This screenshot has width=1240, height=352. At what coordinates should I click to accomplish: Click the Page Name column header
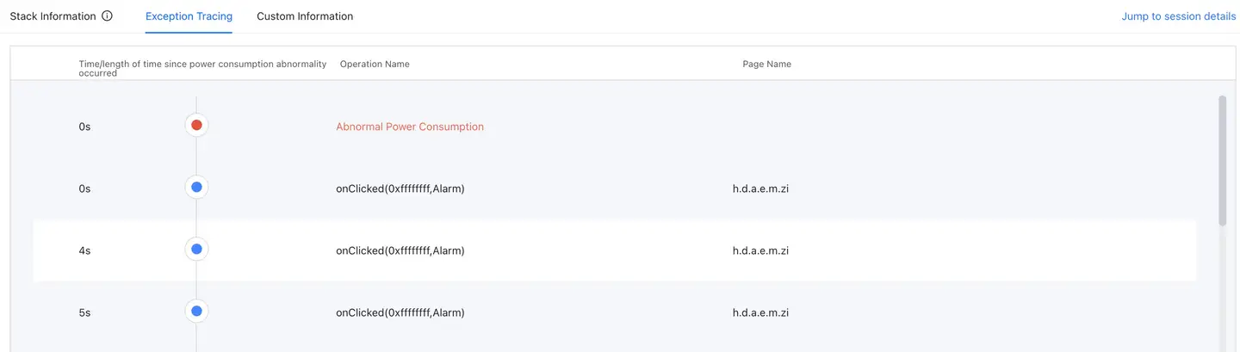point(766,65)
